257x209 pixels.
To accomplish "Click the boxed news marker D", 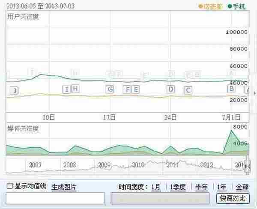I will click(x=171, y=89).
